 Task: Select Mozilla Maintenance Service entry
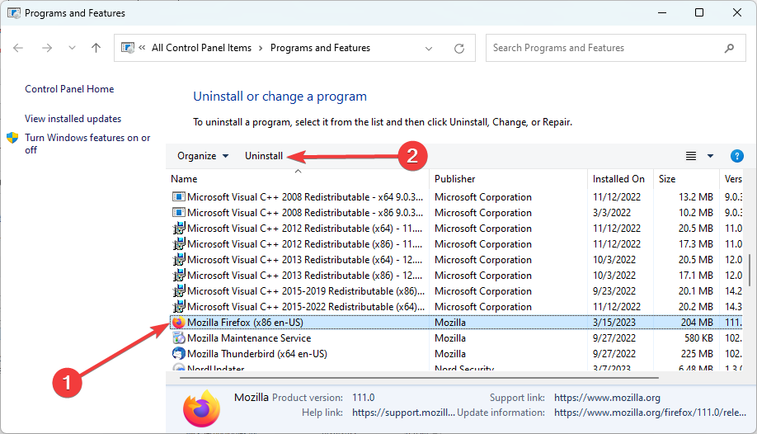point(456,337)
